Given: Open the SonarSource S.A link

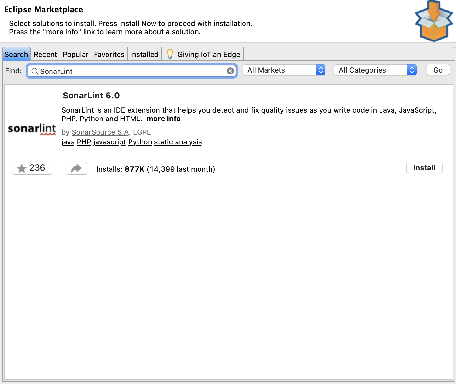Looking at the screenshot, I should 100,132.
